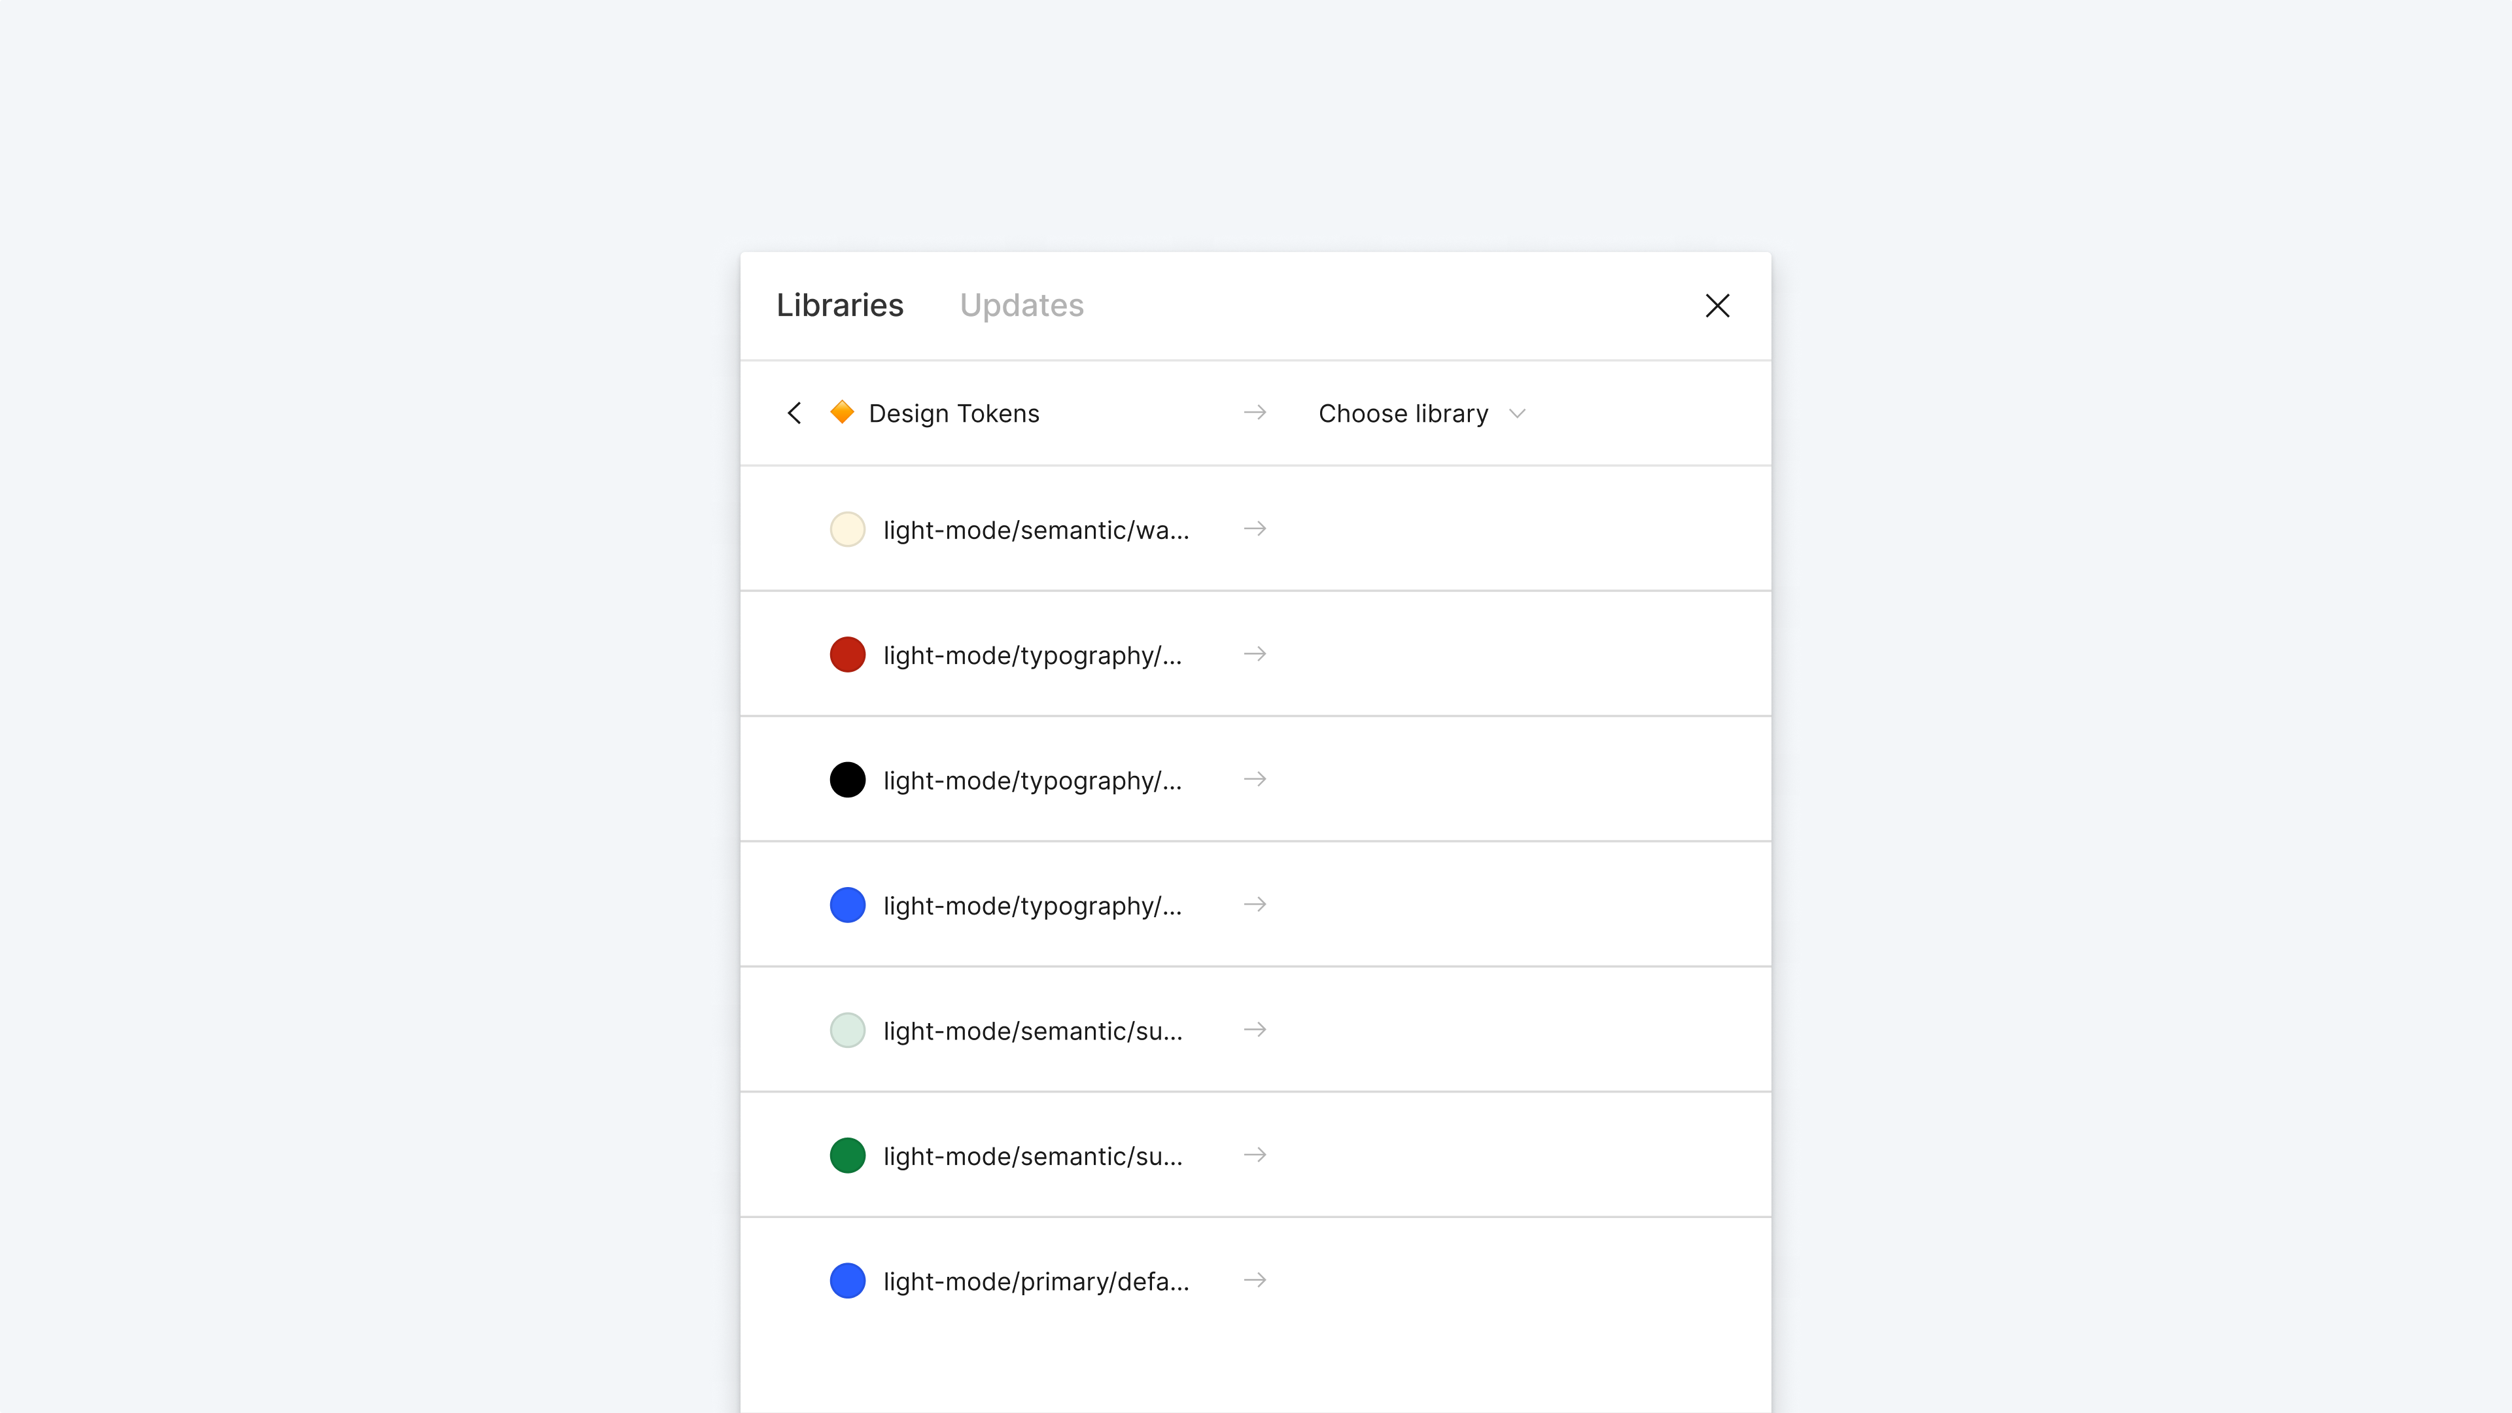Select the light-mode/primary/defa... style label
The width and height of the screenshot is (2512, 1413).
(x=1036, y=1282)
